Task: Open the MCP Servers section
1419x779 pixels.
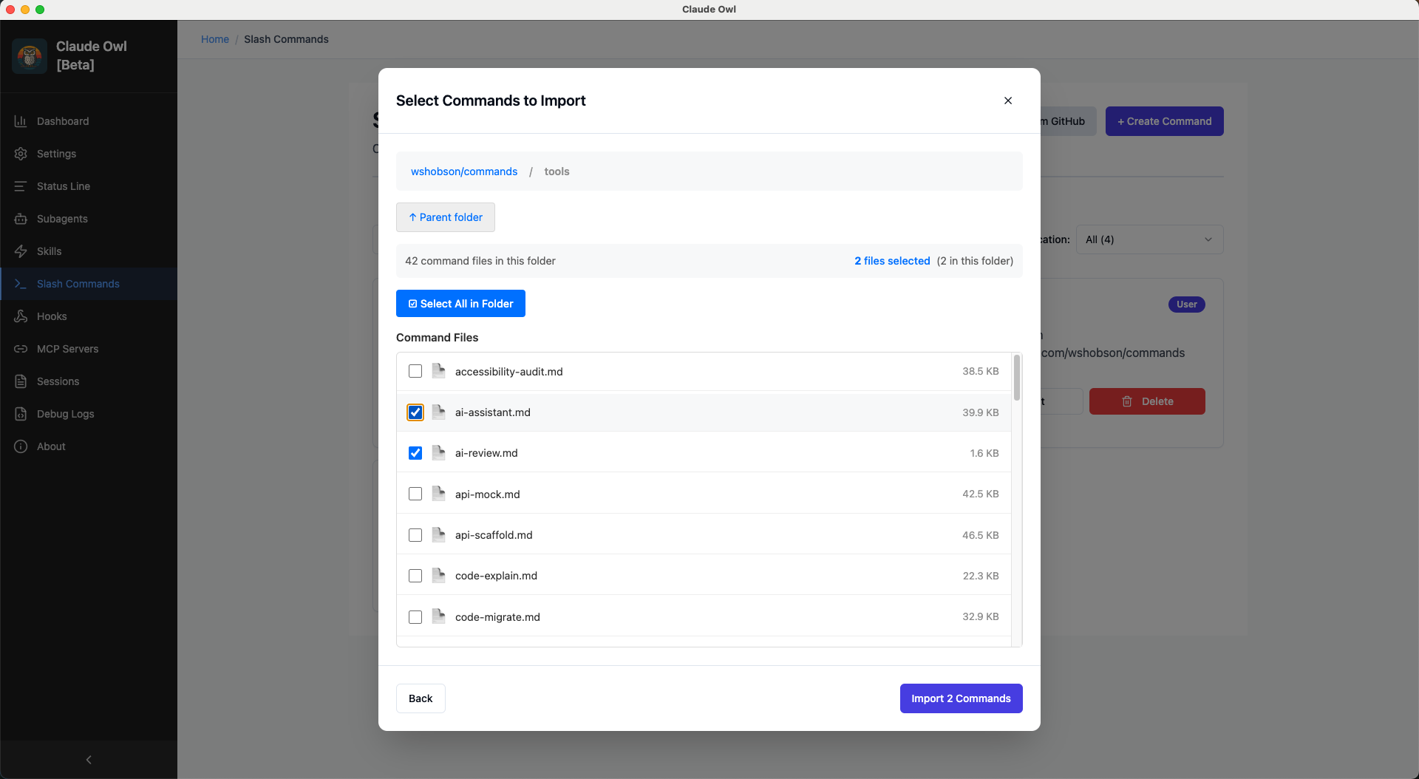Action: pyautogui.click(x=68, y=349)
